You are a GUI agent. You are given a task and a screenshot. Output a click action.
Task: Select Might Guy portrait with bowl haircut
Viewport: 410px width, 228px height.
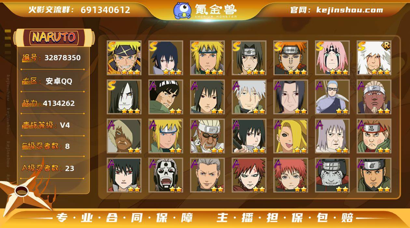pos(166,97)
